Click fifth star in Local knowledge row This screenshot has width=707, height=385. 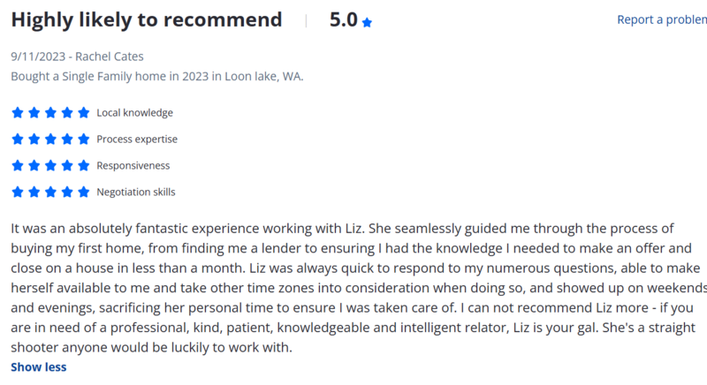pyautogui.click(x=84, y=113)
